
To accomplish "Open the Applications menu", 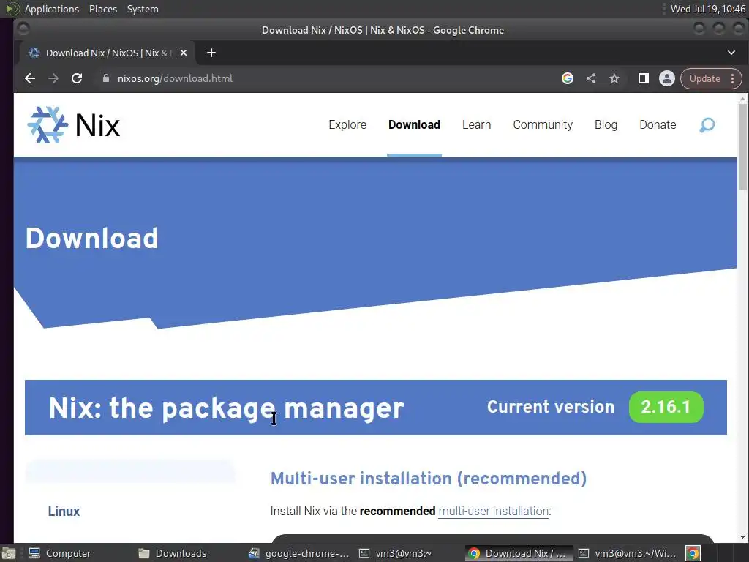I will click(52, 9).
